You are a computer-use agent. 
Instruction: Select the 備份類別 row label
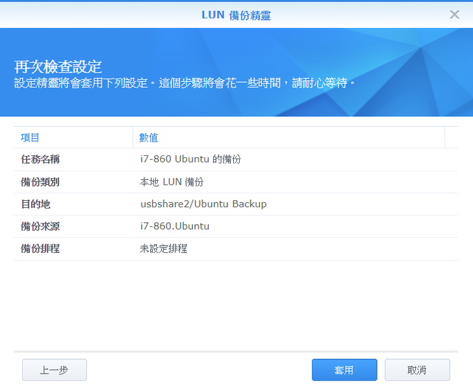tap(40, 182)
